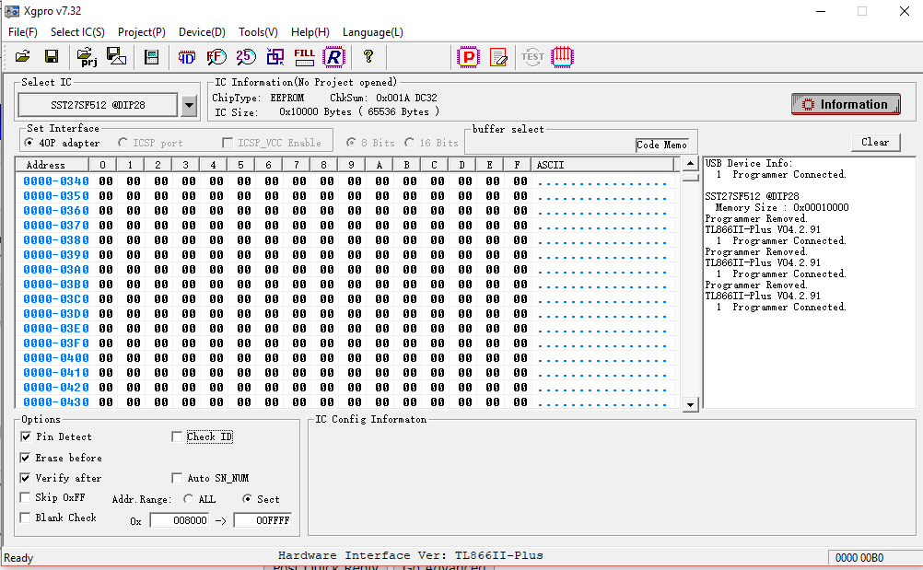This screenshot has width=923, height=570.
Task: Open the Device(D) menu
Action: pyautogui.click(x=202, y=32)
